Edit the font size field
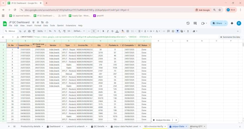Viewport: 244px width, 129px height. tap(94, 31)
